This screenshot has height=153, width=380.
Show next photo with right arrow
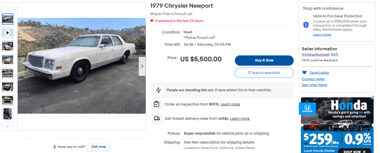(142, 67)
